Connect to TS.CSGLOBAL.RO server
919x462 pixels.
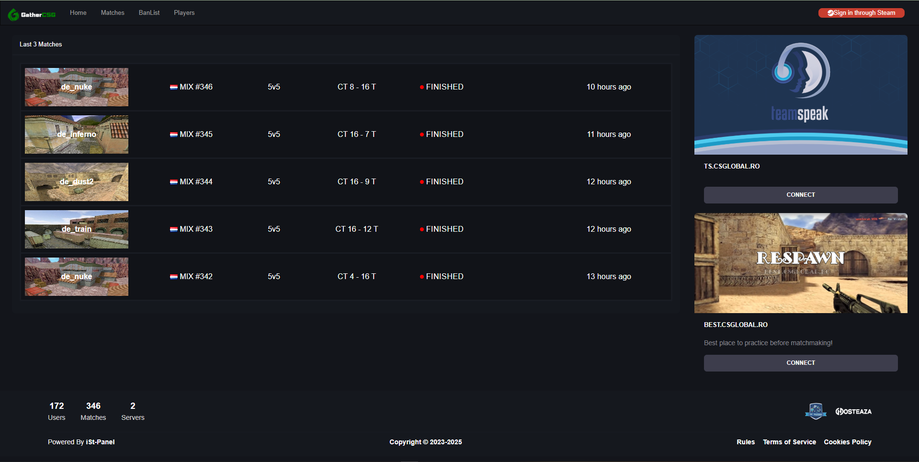800,195
